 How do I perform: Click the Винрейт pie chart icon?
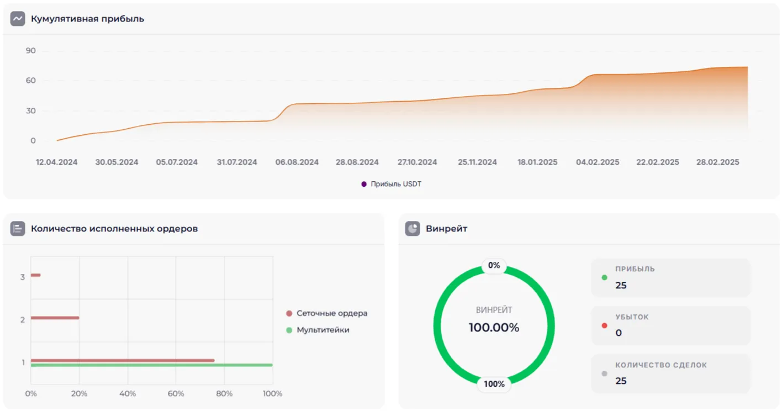click(x=413, y=229)
